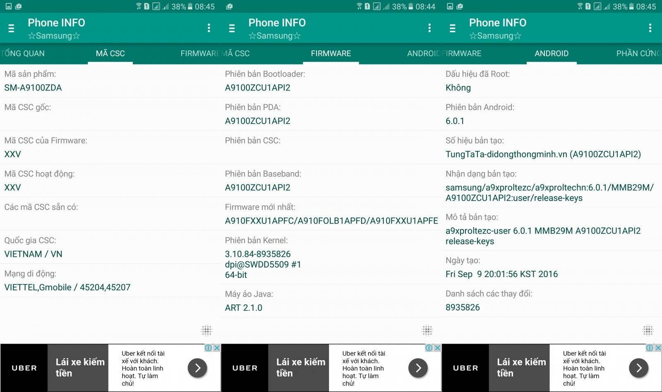Tap ad info icon on FIRMWARE screen's Uber banner
Viewport: 662px width, 392px height.
click(429, 348)
